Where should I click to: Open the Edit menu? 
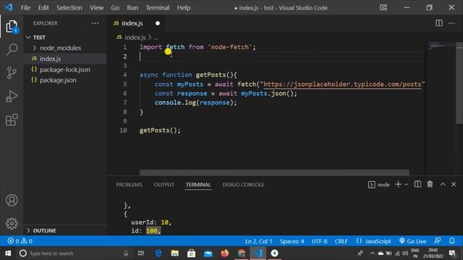pos(43,8)
